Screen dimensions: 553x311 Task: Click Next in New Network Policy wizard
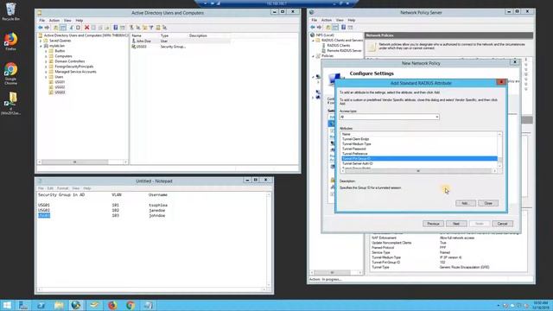click(x=456, y=224)
